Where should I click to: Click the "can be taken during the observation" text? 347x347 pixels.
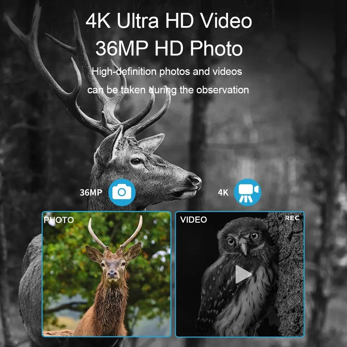168,90
